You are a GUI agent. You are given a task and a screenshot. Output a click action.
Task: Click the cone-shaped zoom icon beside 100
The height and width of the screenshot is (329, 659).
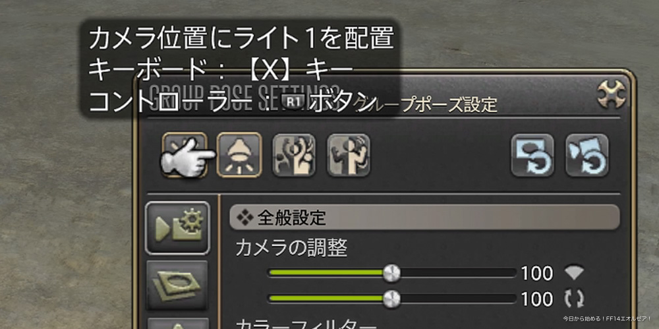[x=574, y=273]
